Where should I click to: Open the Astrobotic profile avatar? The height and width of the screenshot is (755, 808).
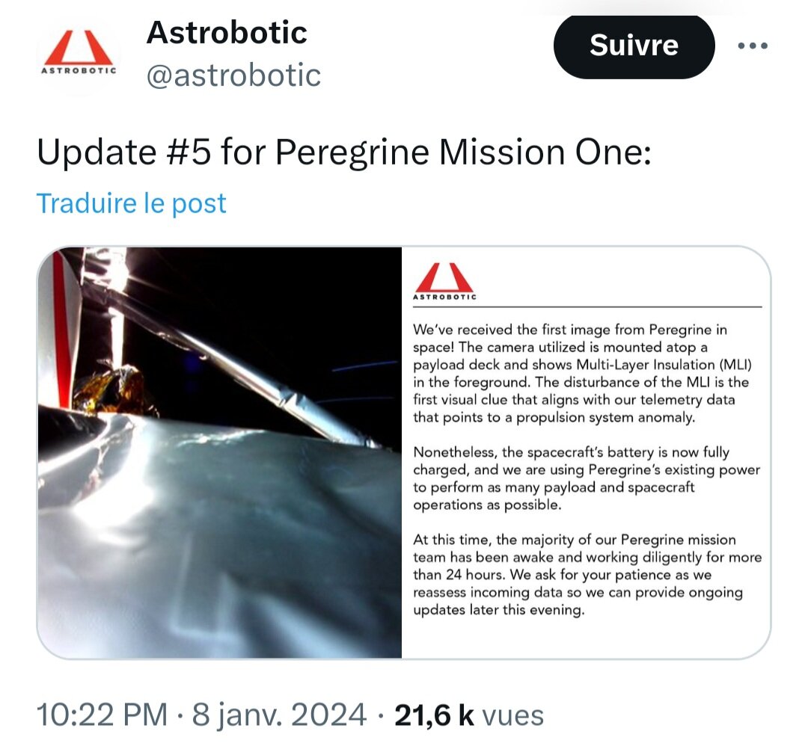79,54
